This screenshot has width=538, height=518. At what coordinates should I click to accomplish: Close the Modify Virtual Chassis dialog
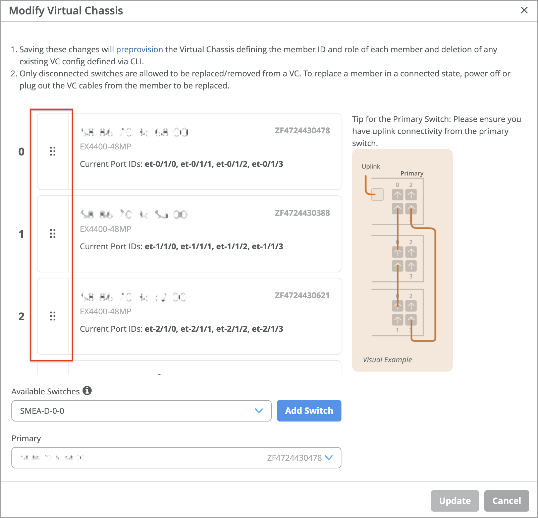[524, 10]
